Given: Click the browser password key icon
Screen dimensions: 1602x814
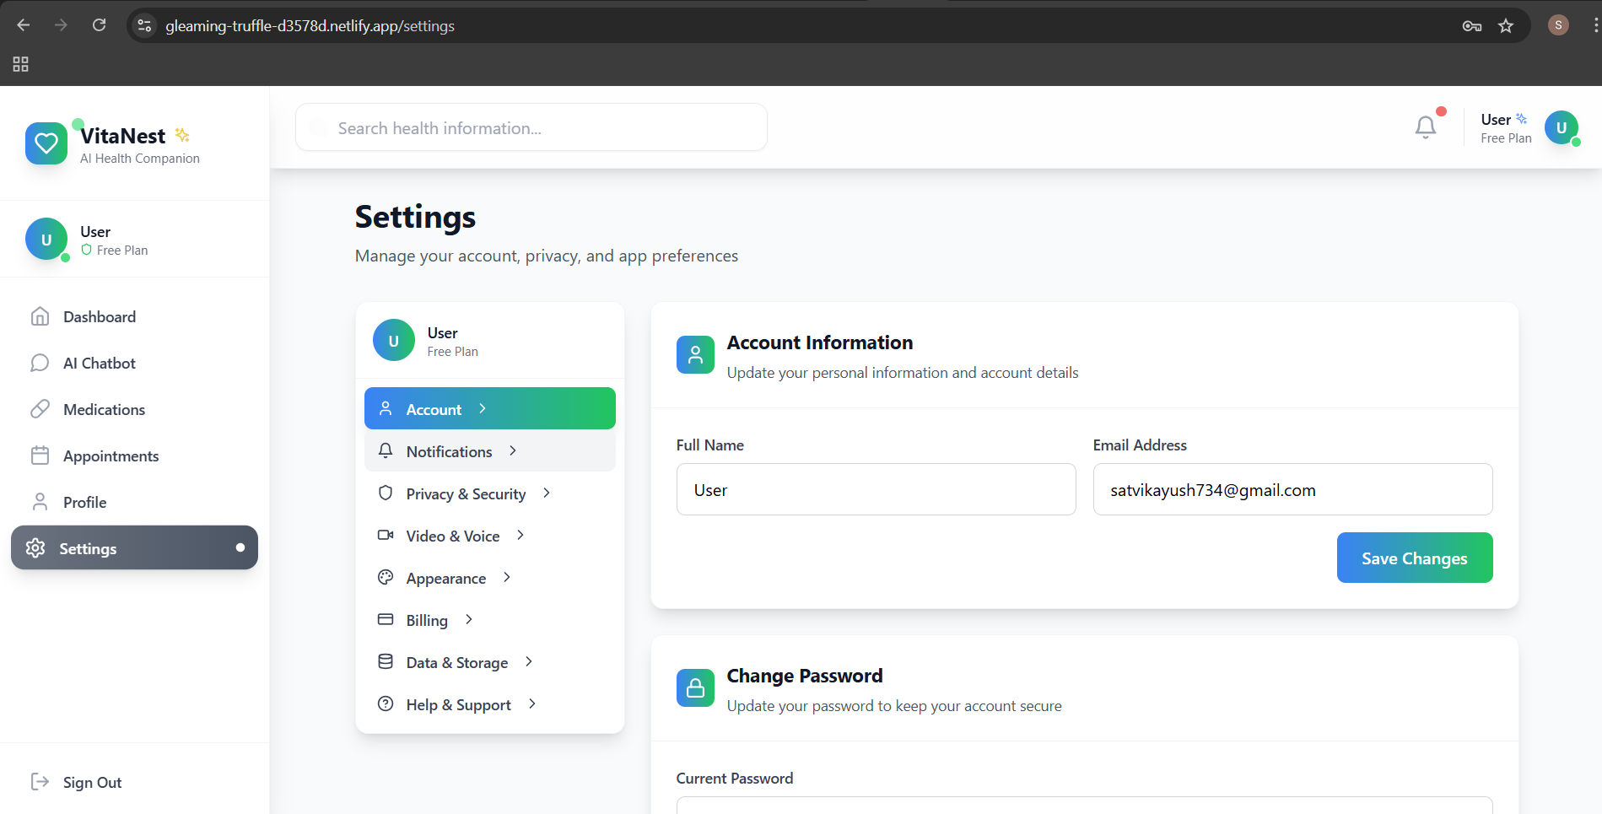Looking at the screenshot, I should tap(1472, 26).
